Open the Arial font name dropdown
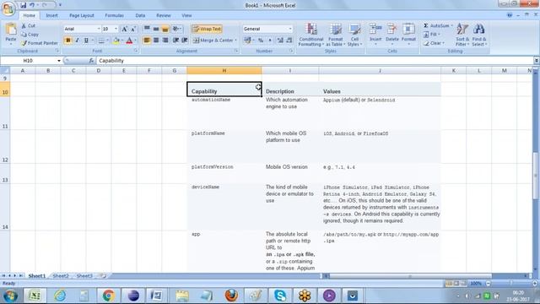The height and width of the screenshot is (304, 540). click(99, 29)
